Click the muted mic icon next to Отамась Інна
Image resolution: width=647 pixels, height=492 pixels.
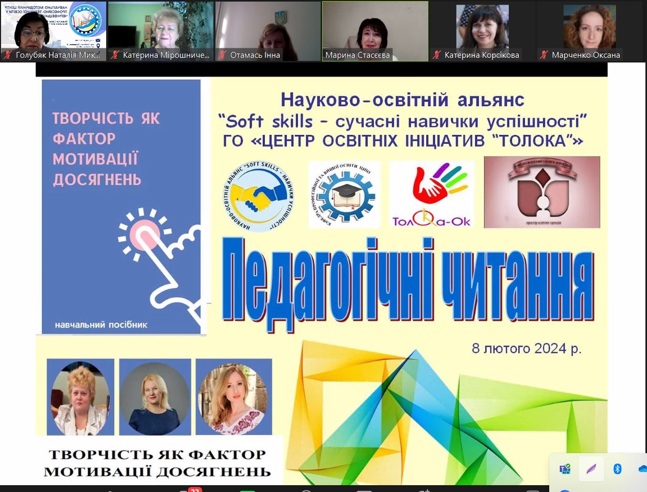tap(221, 55)
